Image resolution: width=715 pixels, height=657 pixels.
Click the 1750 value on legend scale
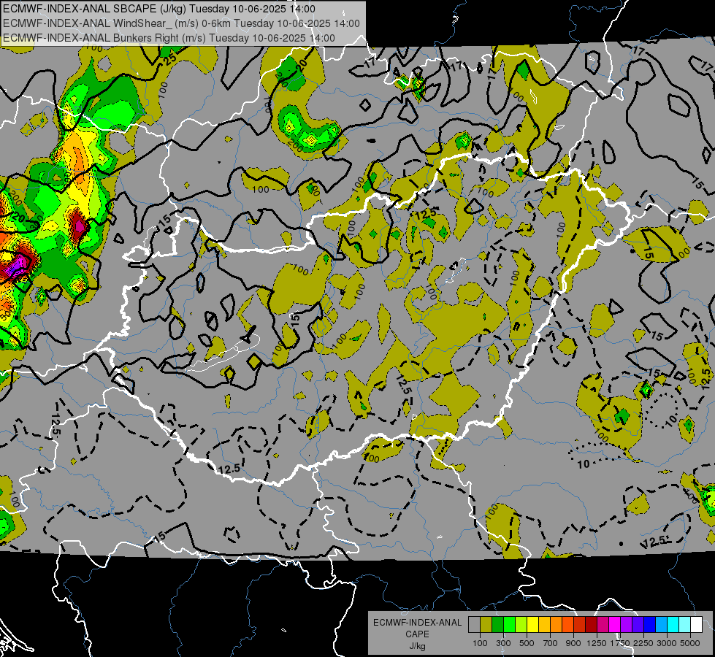(x=620, y=643)
